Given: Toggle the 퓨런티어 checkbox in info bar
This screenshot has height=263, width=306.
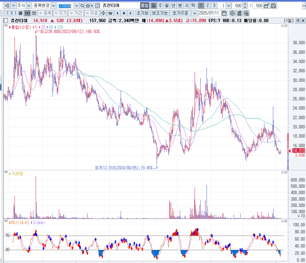Looking at the screenshot, I should pos(6,20).
